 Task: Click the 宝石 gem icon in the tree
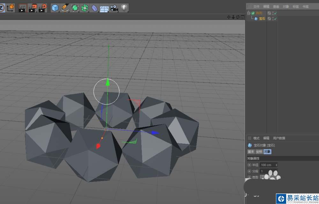(x=256, y=19)
